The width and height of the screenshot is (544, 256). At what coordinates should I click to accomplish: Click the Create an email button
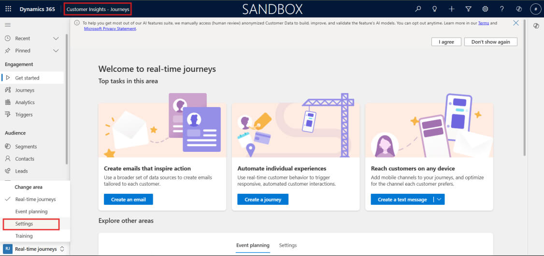[x=129, y=199]
